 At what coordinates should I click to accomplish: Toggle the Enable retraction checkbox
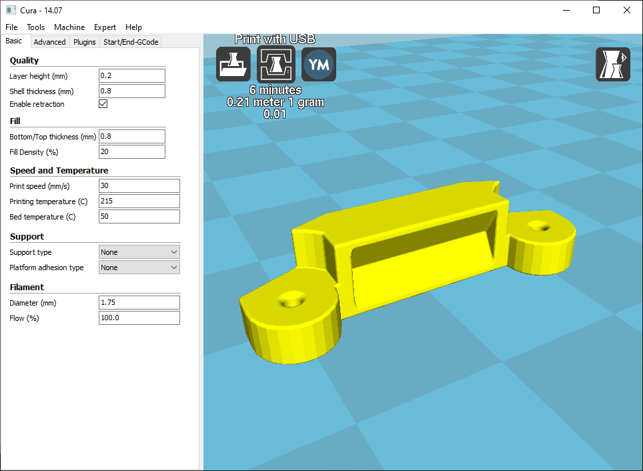coord(103,104)
